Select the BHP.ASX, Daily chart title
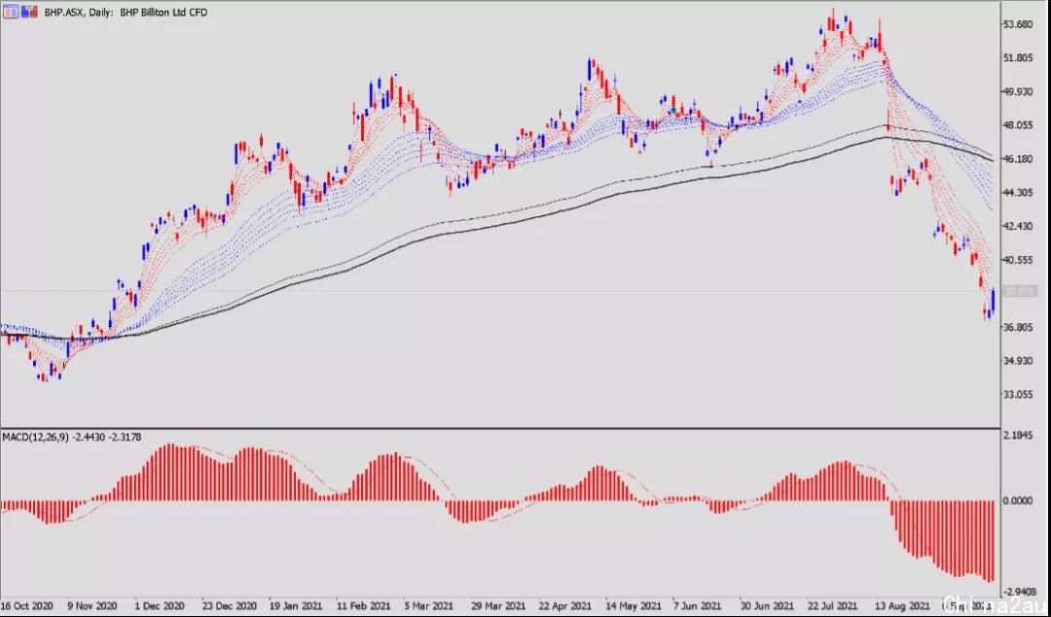 point(126,12)
